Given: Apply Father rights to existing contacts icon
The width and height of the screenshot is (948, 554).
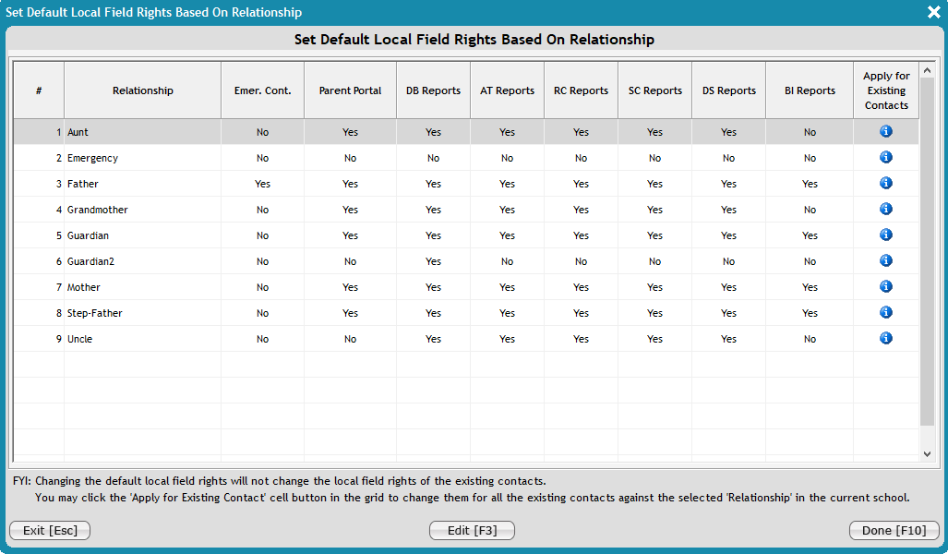Looking at the screenshot, I should 886,183.
